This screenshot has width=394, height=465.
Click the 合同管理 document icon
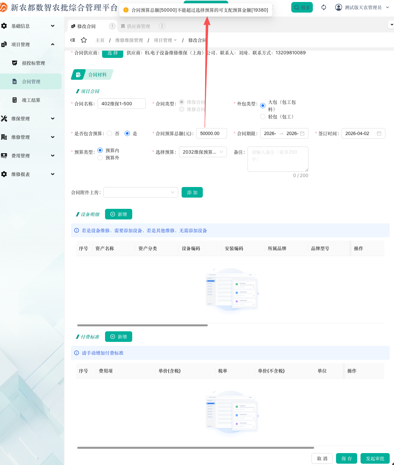[x=15, y=81]
